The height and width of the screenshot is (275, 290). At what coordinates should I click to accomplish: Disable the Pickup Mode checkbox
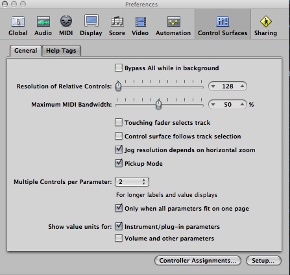(119, 163)
